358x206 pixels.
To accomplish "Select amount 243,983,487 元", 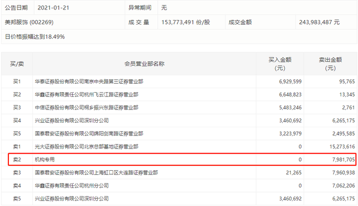I will point(319,22).
